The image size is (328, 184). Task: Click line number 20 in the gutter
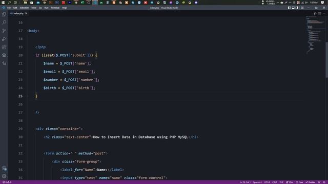(x=20, y=55)
